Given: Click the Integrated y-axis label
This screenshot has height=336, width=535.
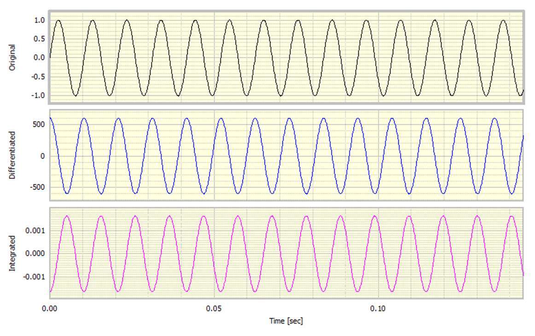Looking at the screenshot, I should click(x=12, y=253).
